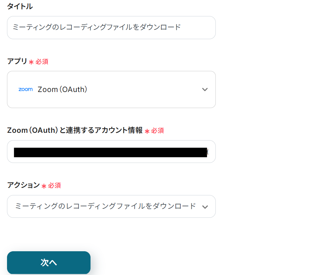The height and width of the screenshot is (275, 328).
Task: Click the アクション field label
Action: tap(23, 185)
